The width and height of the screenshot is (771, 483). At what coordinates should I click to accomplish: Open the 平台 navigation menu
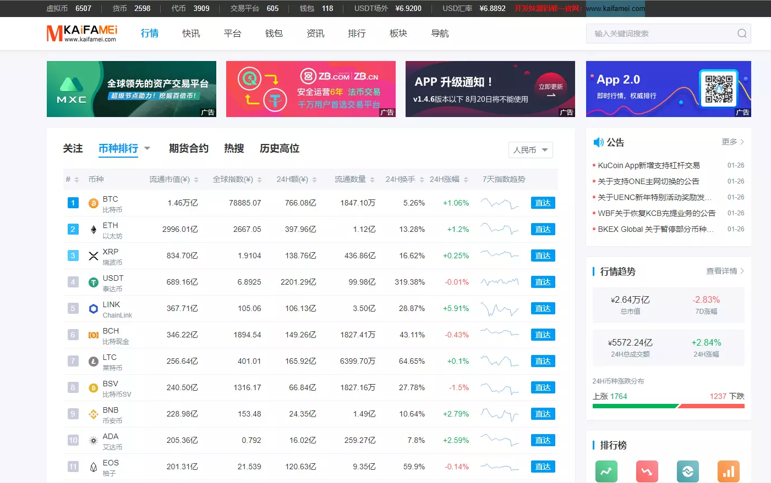coord(232,34)
